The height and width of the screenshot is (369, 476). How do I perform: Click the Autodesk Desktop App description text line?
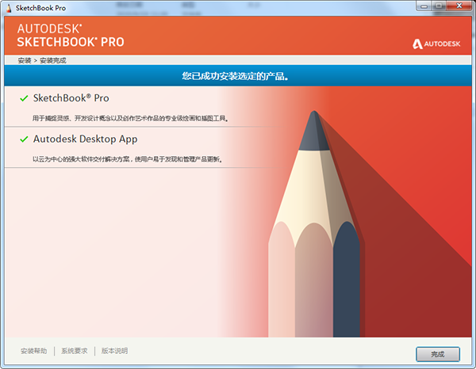[128, 159]
